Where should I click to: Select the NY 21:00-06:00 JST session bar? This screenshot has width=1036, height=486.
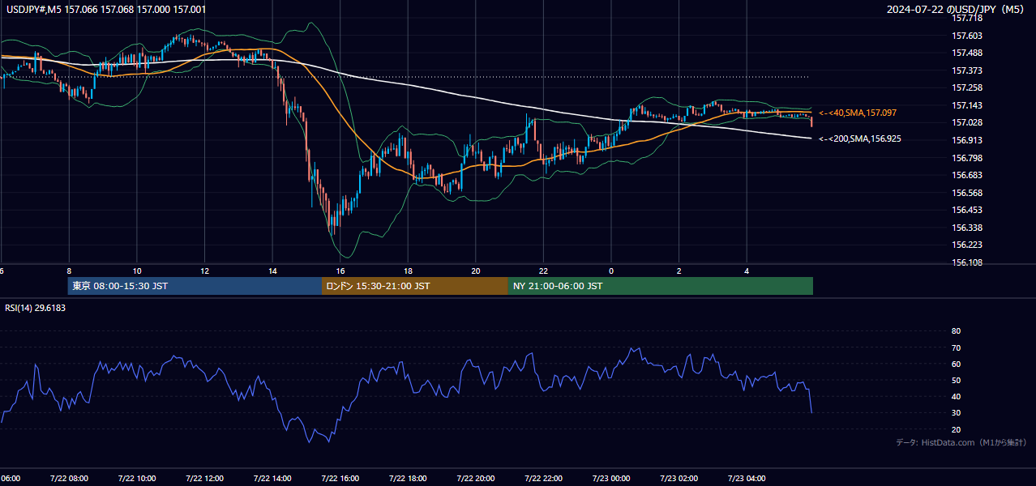pyautogui.click(x=661, y=286)
